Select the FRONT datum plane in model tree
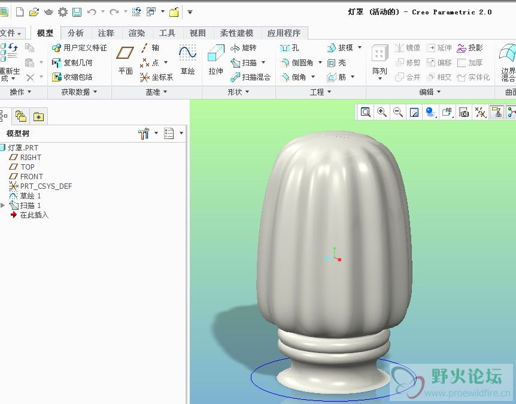Screen dimensions: 516x404 point(26,177)
